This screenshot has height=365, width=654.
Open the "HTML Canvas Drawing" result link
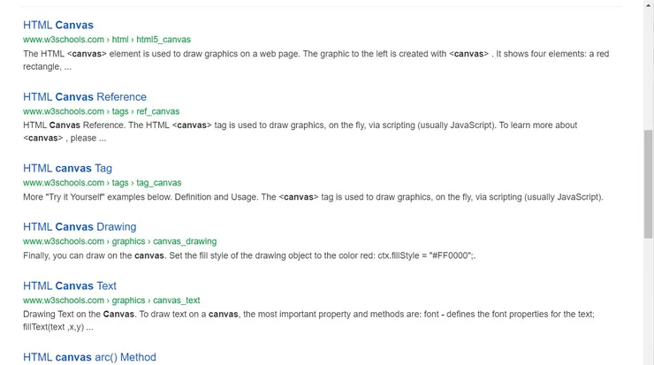click(x=80, y=226)
